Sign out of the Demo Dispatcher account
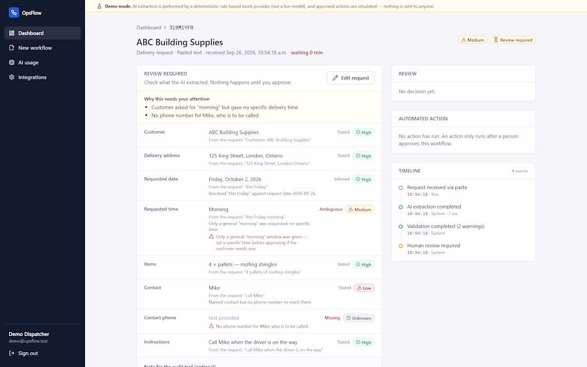Image resolution: width=587 pixels, height=367 pixels. [23, 353]
